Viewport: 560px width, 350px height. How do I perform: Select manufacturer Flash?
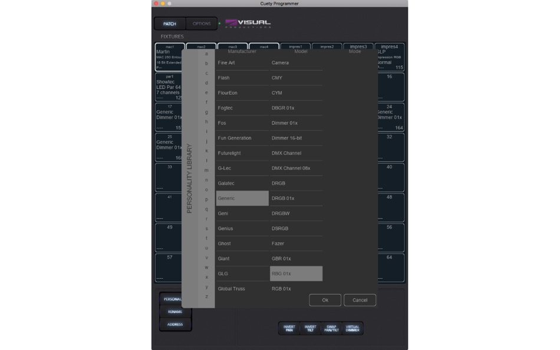click(242, 78)
